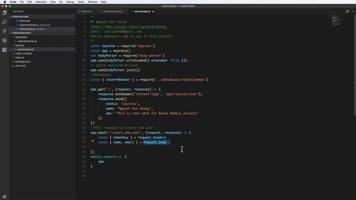Collapse the databases folder

[21, 37]
